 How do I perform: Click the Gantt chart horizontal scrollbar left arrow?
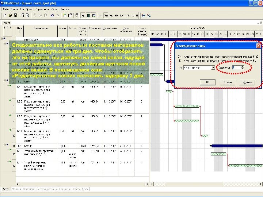(x=152, y=184)
